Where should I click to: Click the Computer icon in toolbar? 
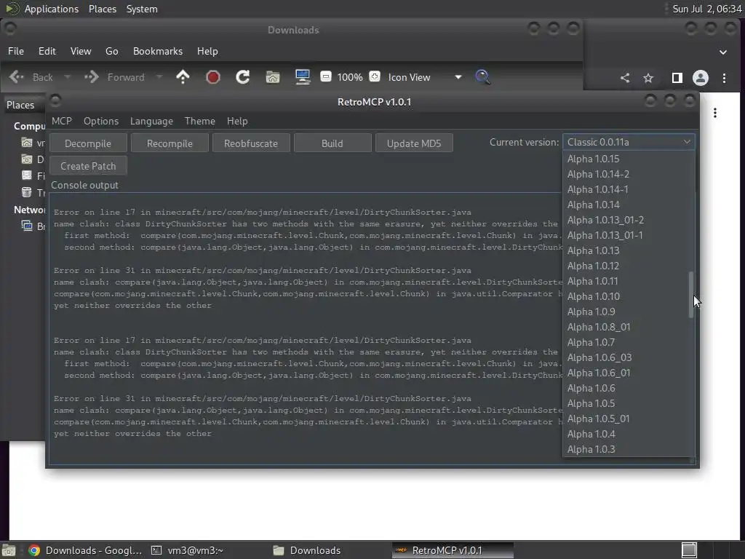pos(303,77)
